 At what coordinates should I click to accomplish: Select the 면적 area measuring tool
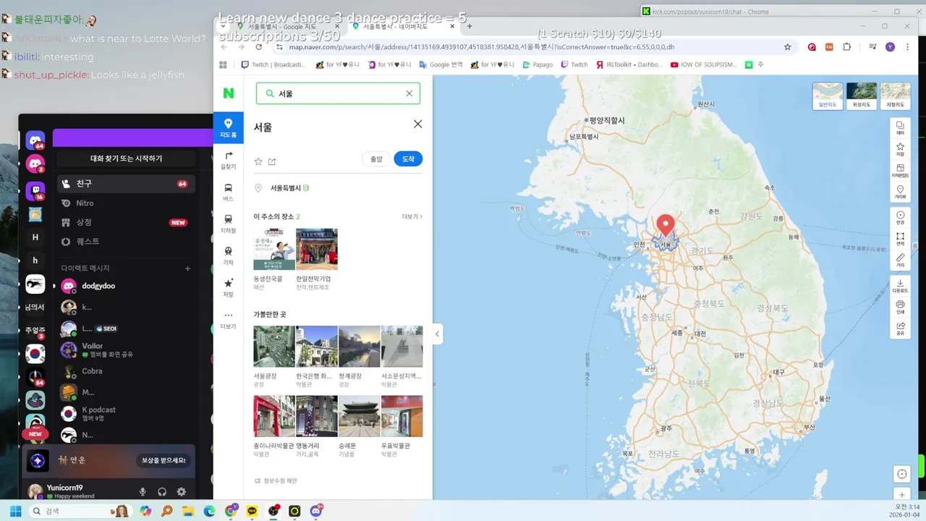pyautogui.click(x=900, y=240)
